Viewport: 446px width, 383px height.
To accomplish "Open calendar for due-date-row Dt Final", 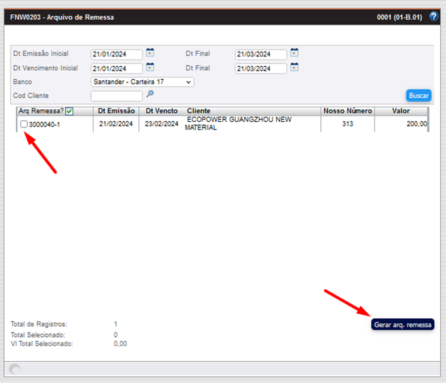I will (x=295, y=67).
